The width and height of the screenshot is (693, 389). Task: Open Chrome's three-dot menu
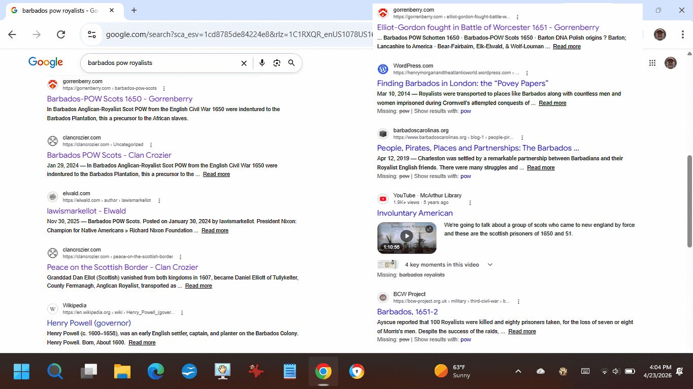683,34
